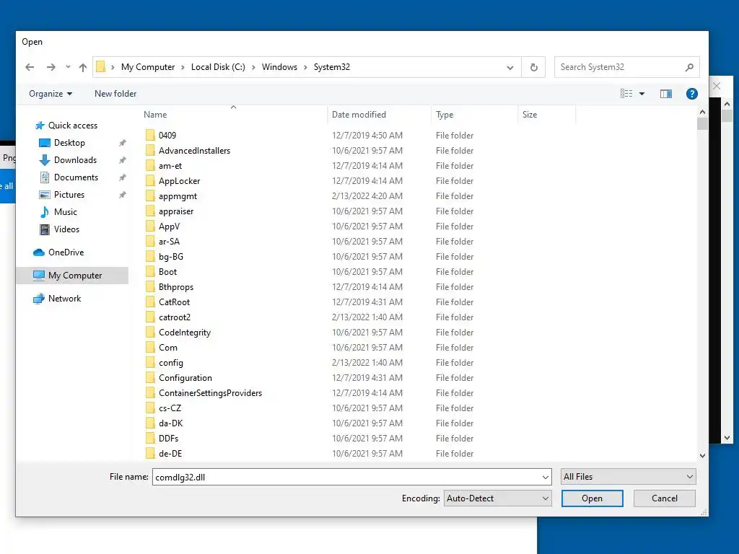Screen dimensions: 739x554
Task: Go up one folder level
Action: coord(83,67)
